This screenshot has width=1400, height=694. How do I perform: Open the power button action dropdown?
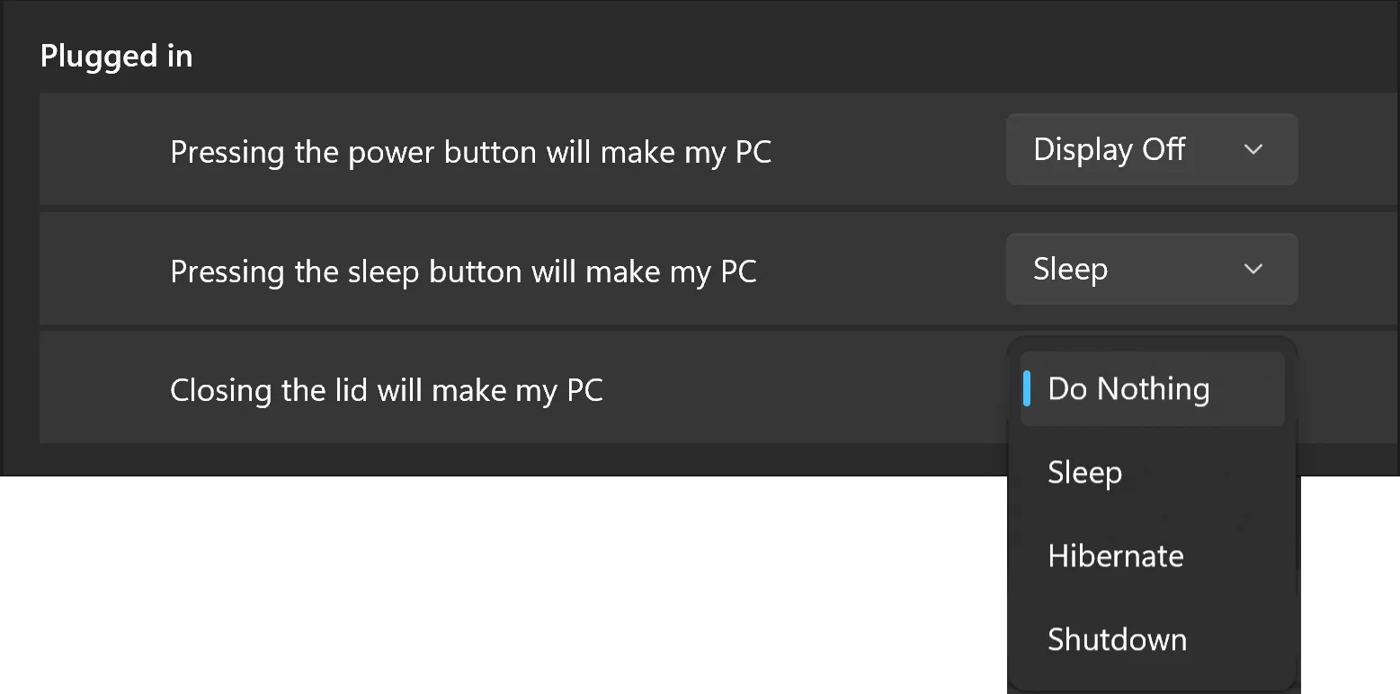click(x=1152, y=149)
